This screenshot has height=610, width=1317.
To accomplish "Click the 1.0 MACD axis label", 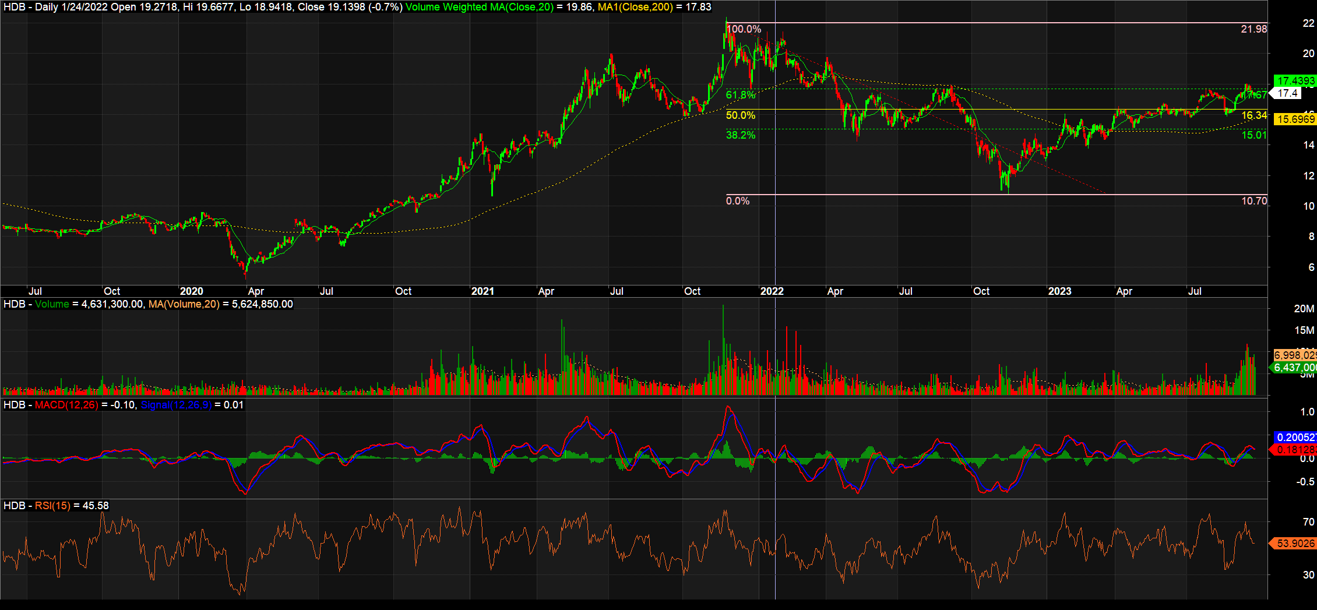I will coord(1307,412).
